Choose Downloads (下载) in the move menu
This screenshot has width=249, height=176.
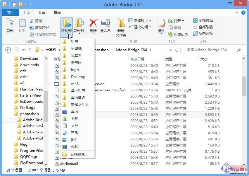coord(78,119)
